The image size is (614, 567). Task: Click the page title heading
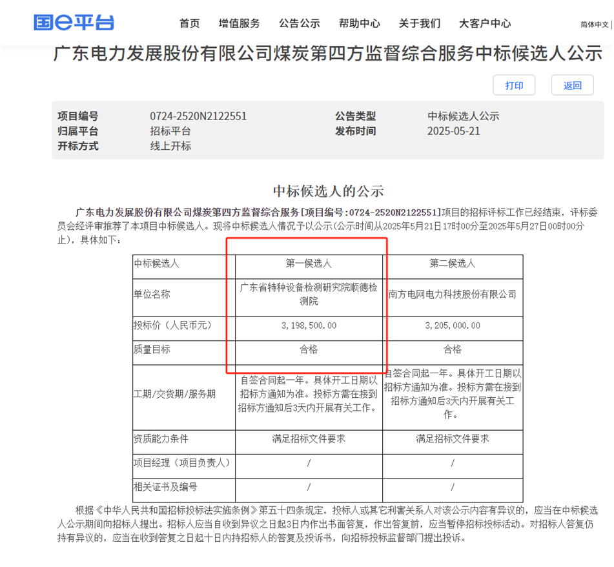click(x=327, y=54)
